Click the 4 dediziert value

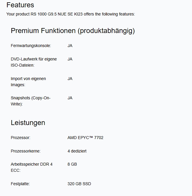coord(77,151)
